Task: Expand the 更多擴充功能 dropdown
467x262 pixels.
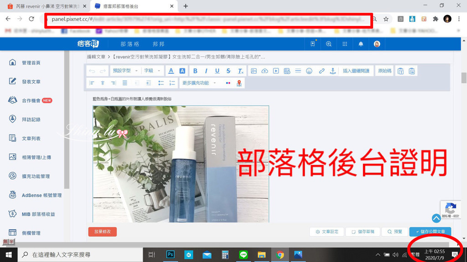Action: point(199,83)
